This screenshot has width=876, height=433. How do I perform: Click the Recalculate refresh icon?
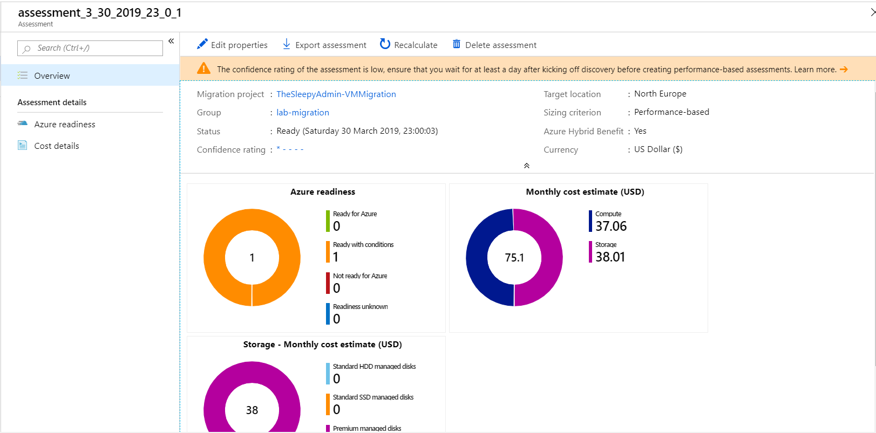click(x=385, y=44)
